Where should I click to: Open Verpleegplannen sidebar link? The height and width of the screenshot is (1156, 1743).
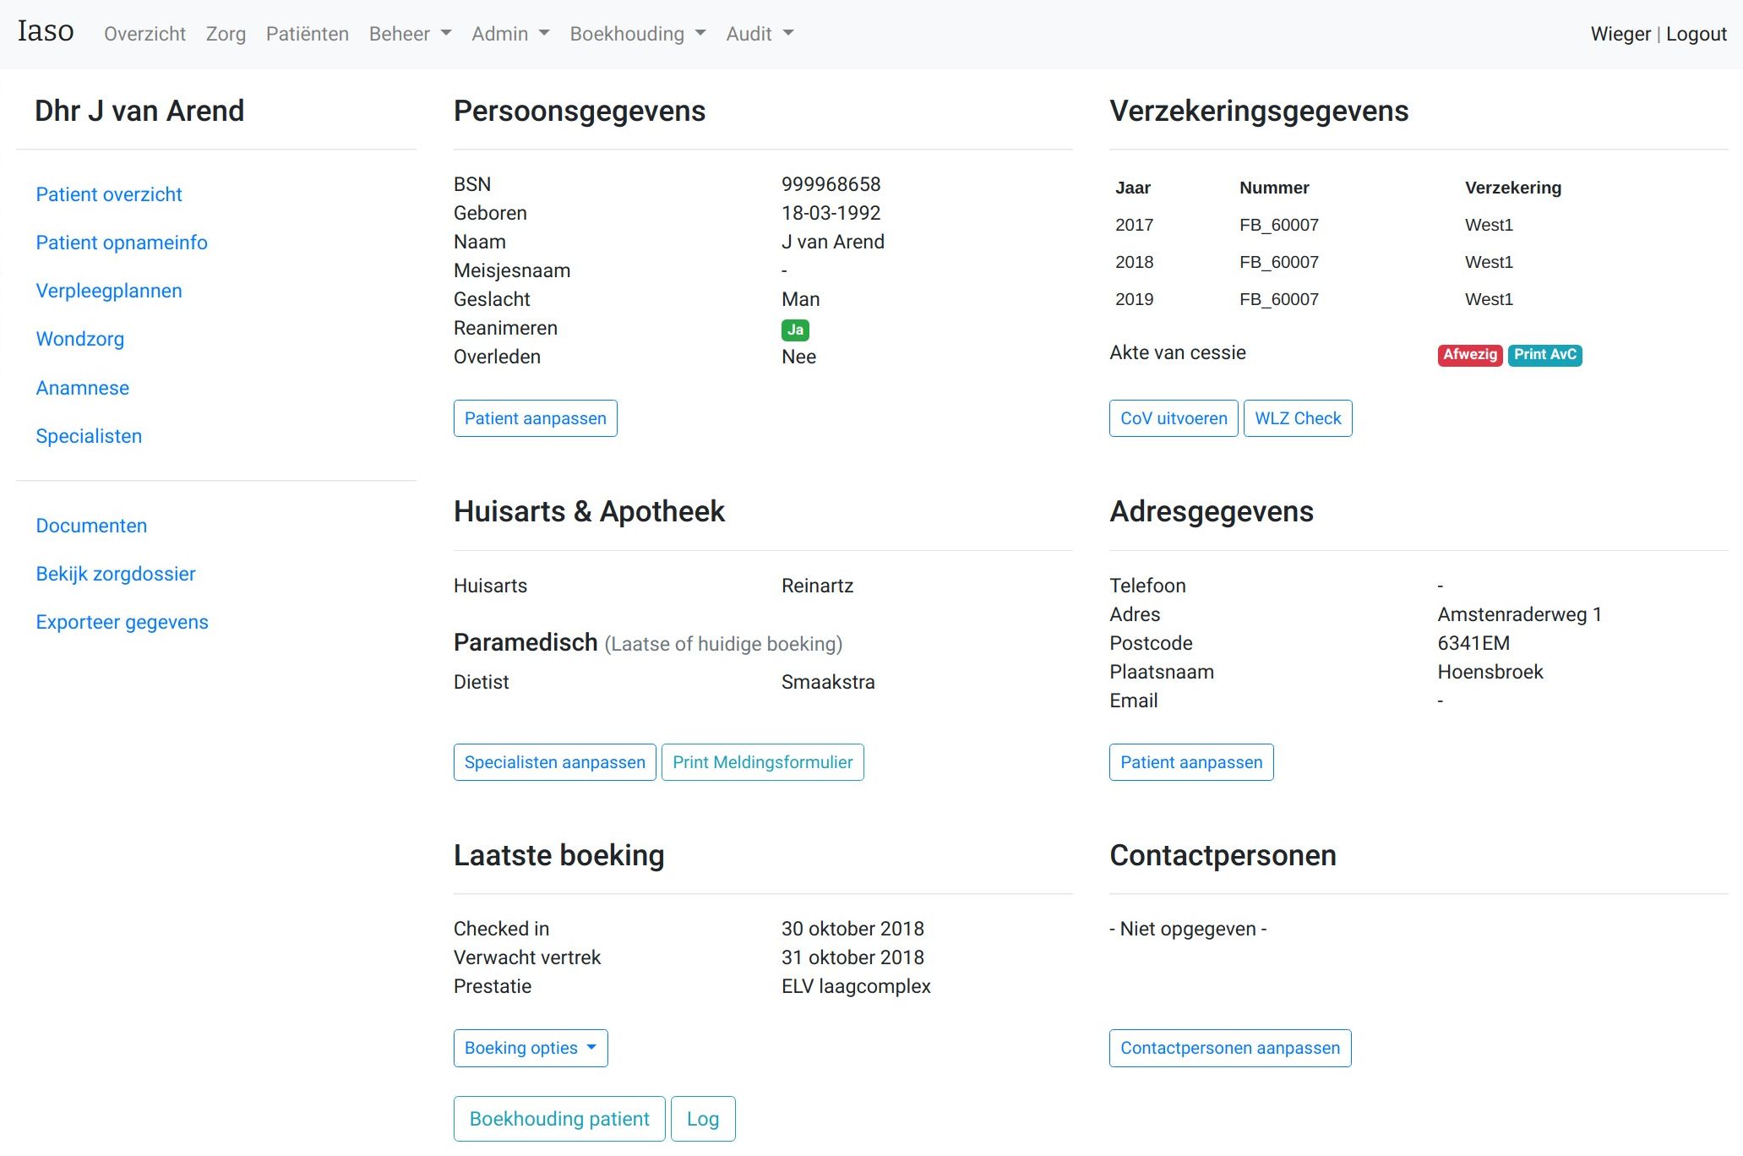coord(109,291)
